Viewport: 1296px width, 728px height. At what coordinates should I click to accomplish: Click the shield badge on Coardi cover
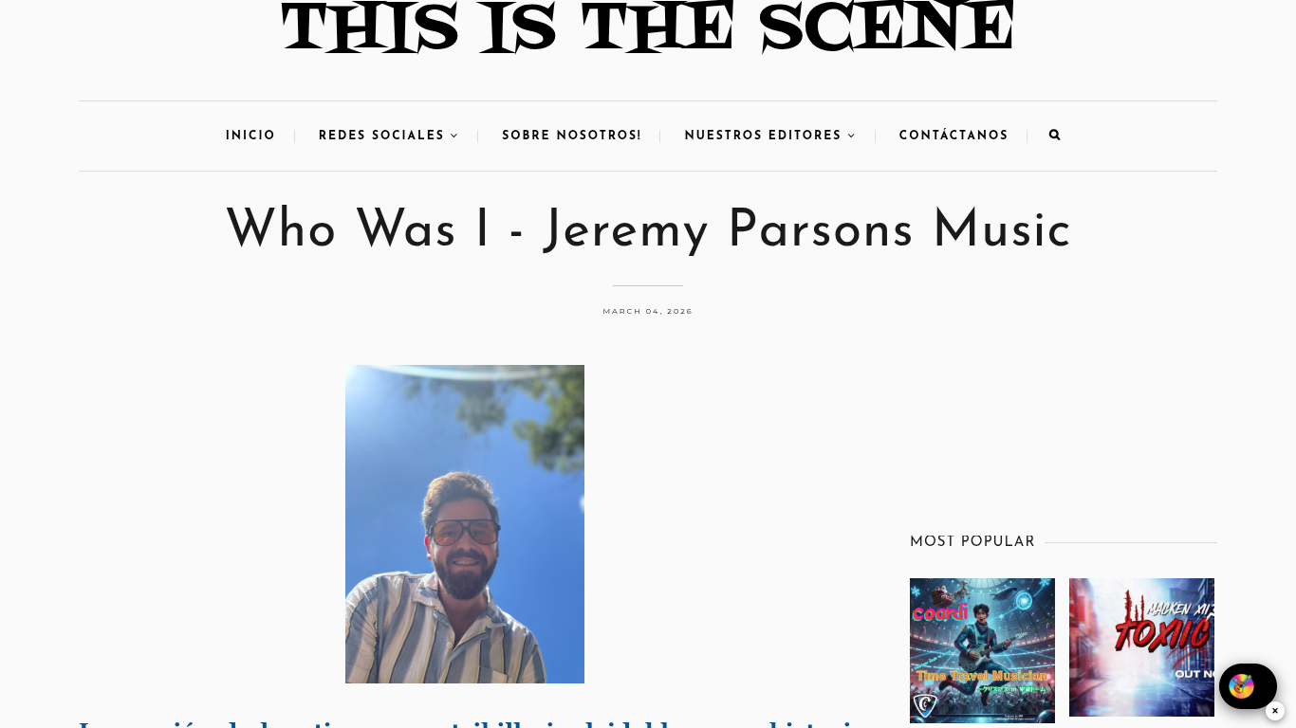coord(924,705)
